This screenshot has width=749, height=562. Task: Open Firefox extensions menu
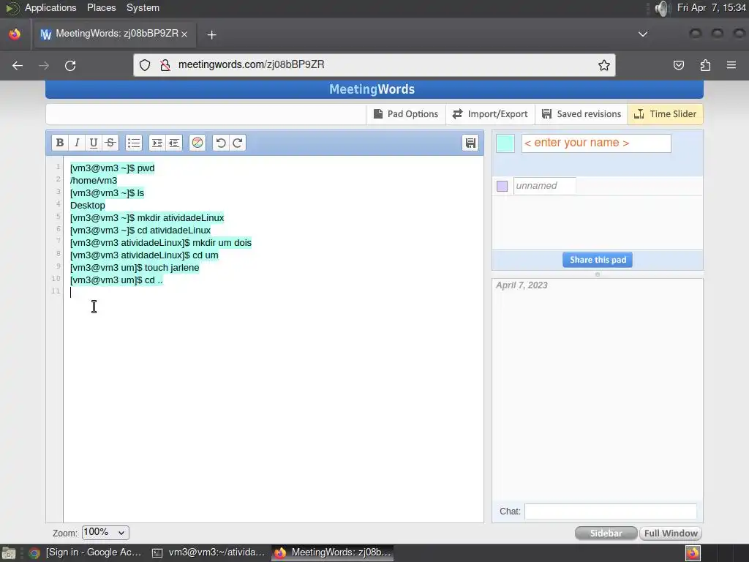pyautogui.click(x=705, y=65)
